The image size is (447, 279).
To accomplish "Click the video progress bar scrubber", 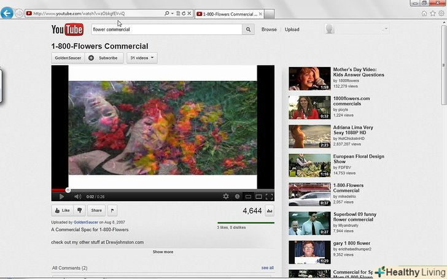I will pos(68,190).
